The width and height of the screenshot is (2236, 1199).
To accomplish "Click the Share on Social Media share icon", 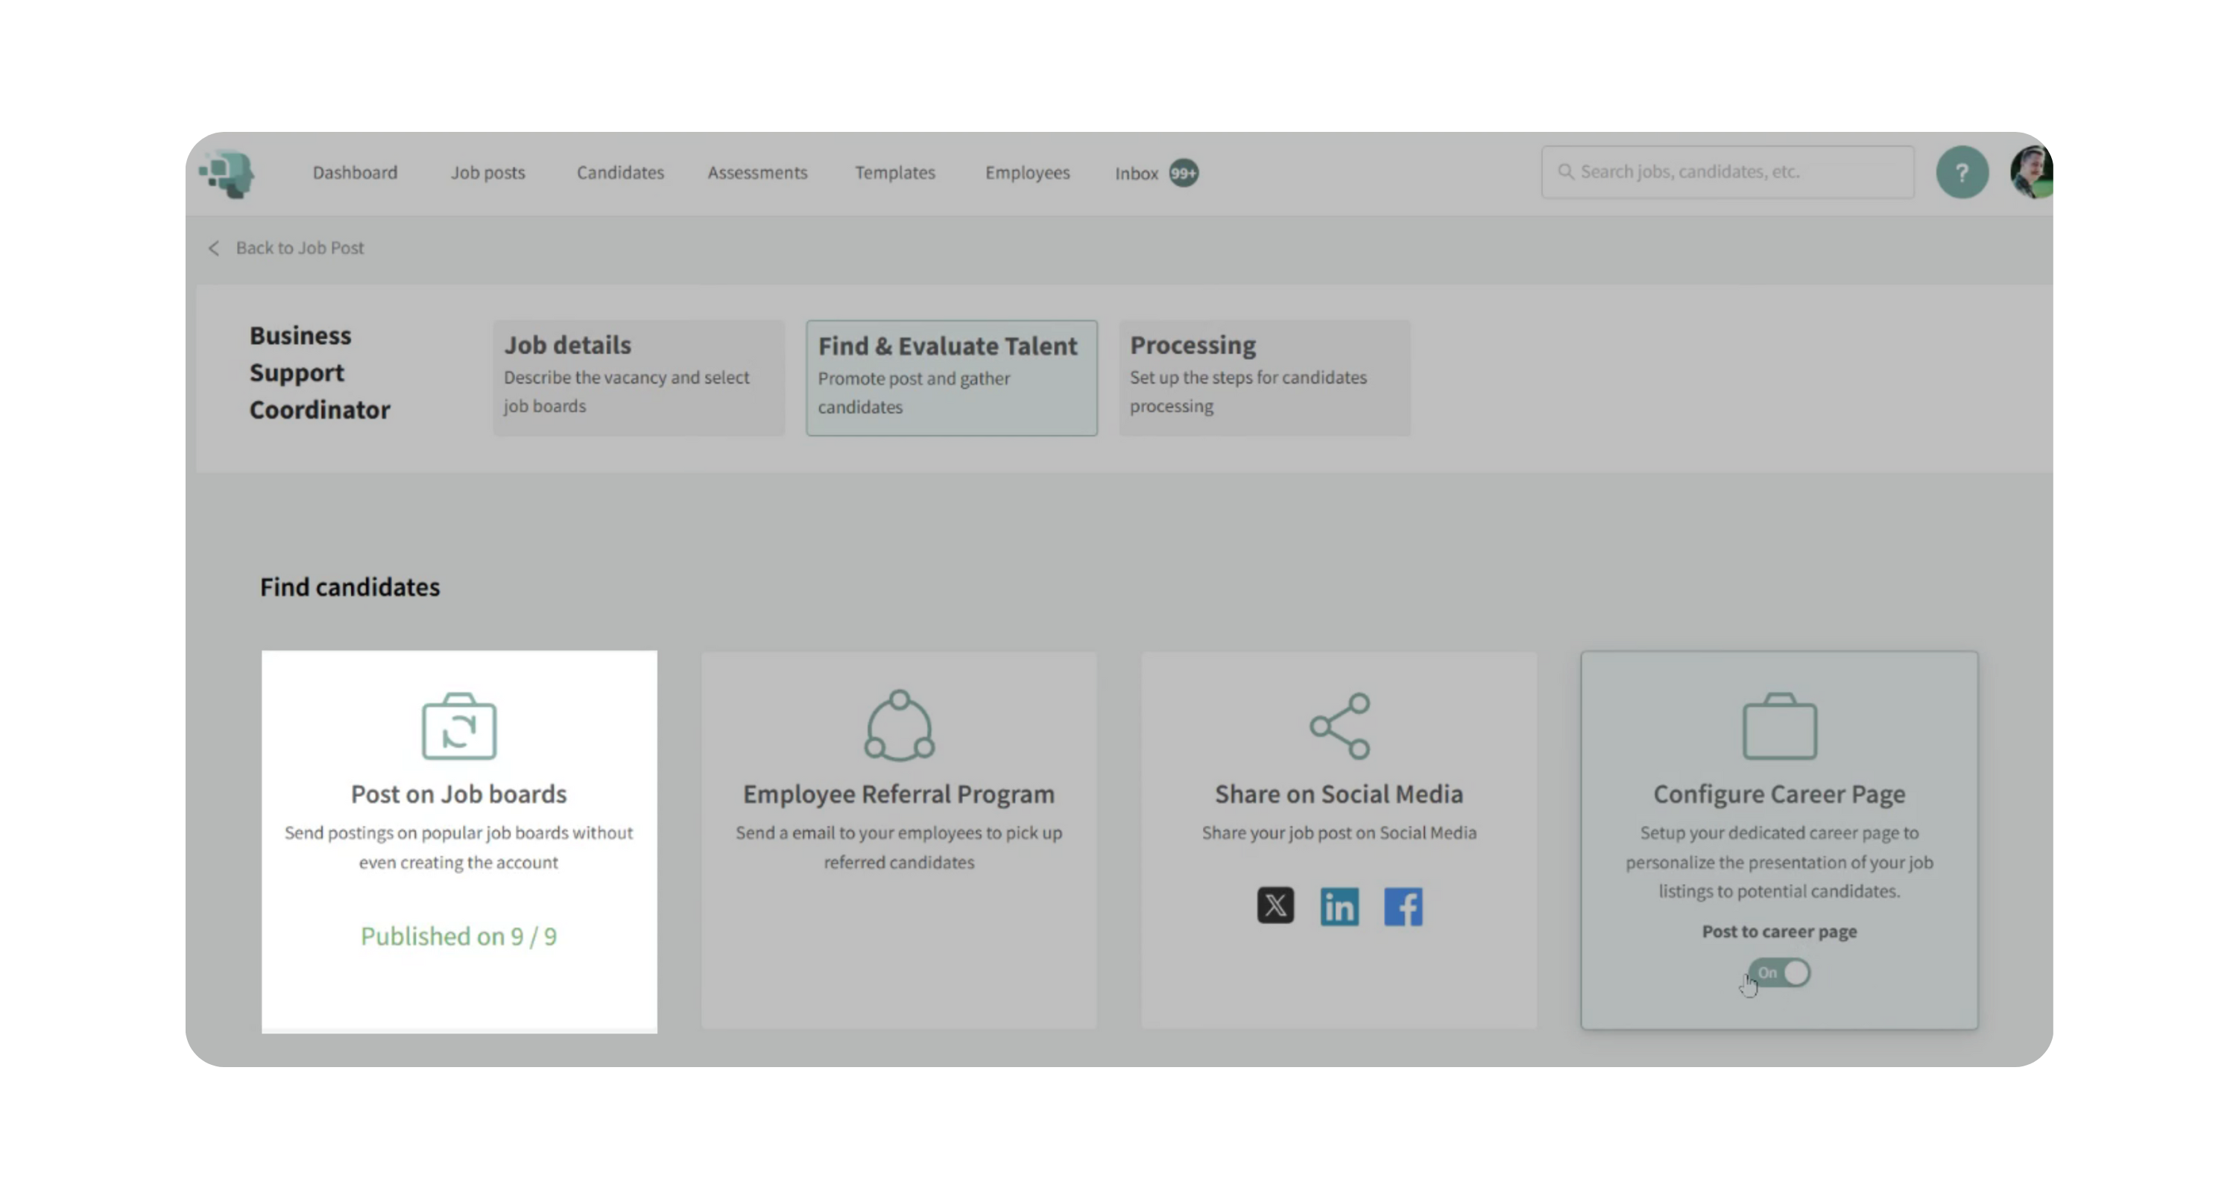I will coord(1339,726).
